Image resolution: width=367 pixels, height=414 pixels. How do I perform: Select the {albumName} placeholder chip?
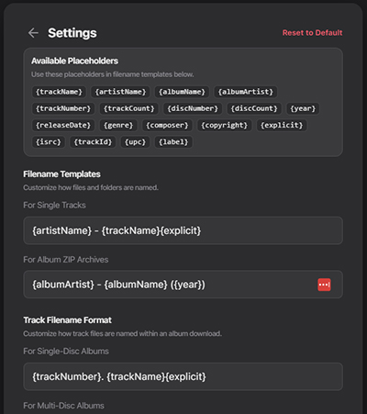pyautogui.click(x=182, y=92)
